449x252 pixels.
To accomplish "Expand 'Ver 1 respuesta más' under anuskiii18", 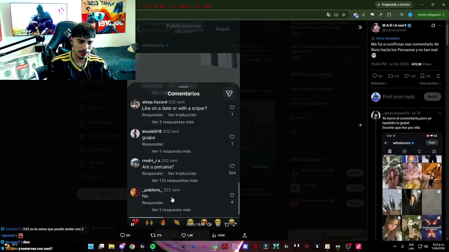I will pyautogui.click(x=171, y=151).
